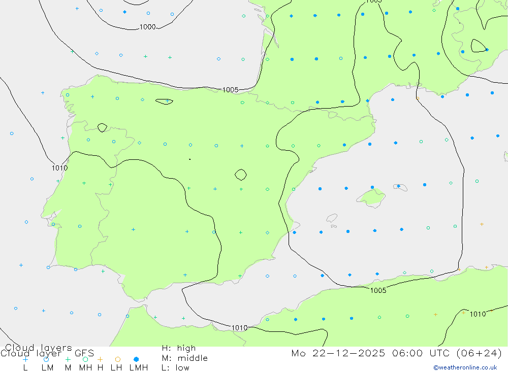Screen dimensions: 508x372
Task: Click the solid blue dot legend symbol for LMH
Action: tap(136, 359)
